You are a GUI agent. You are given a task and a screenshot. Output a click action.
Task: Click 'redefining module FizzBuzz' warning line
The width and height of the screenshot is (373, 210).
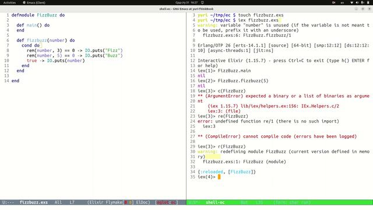click(283, 152)
